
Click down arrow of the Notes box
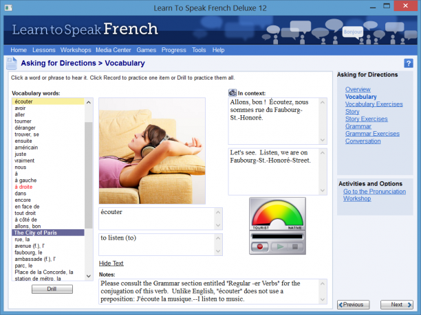323,299
